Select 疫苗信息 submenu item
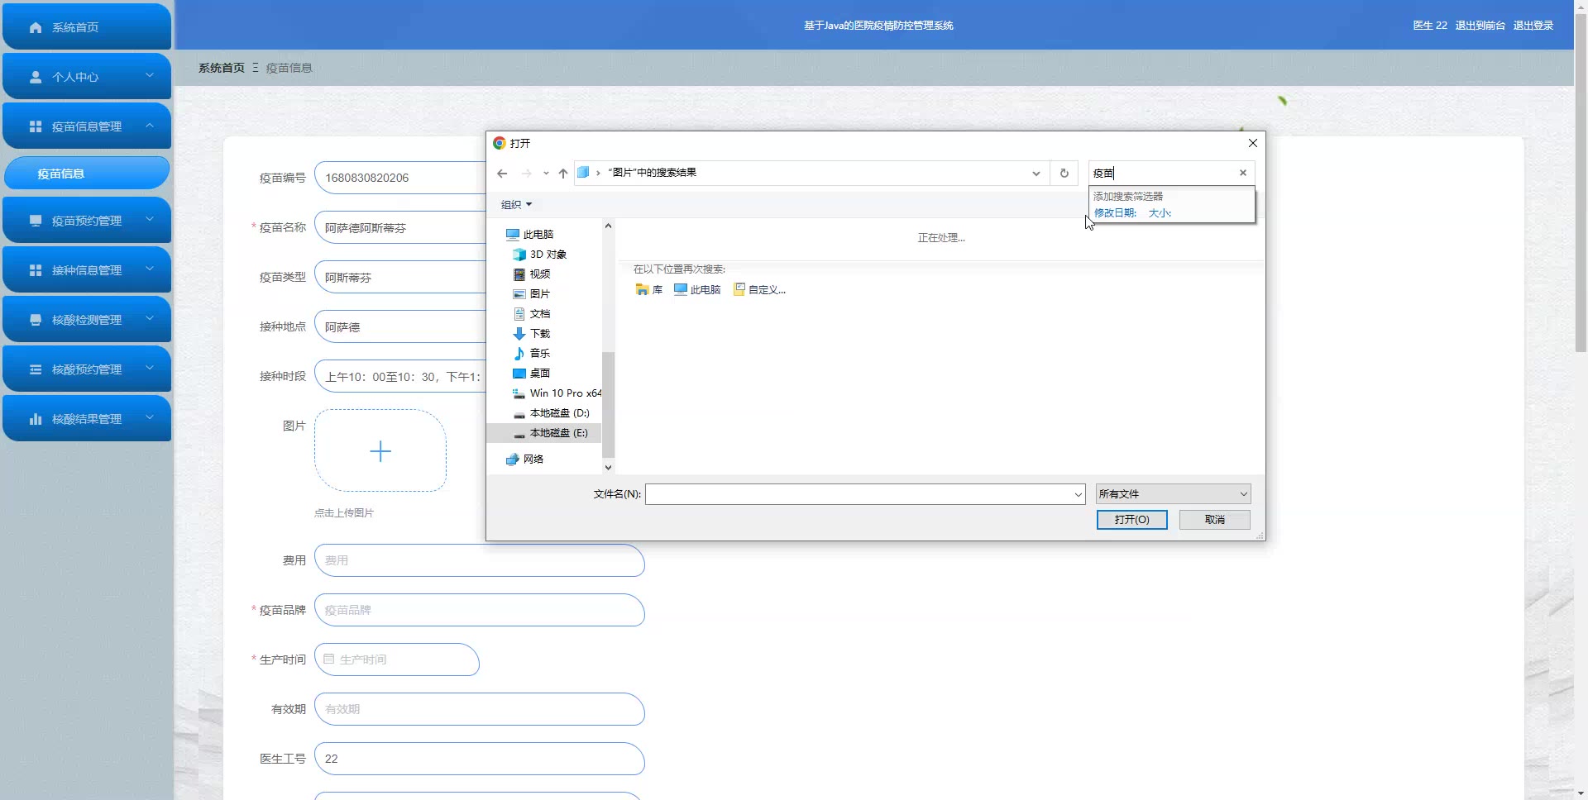The width and height of the screenshot is (1588, 800). coord(87,174)
